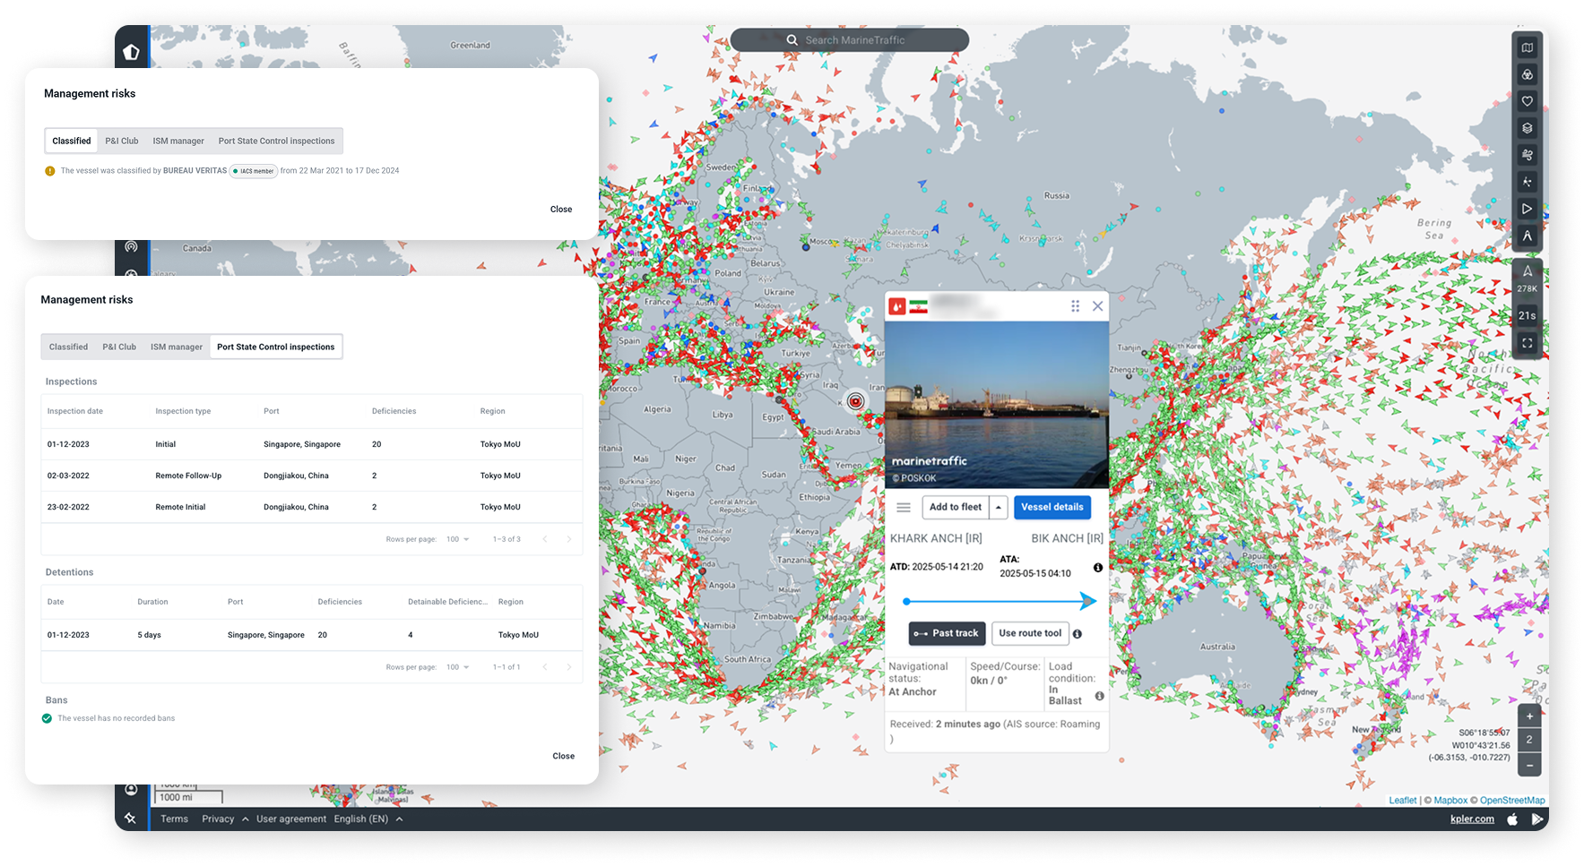The height and width of the screenshot is (866, 1584).
Task: Open the vessel filters overlapping-circles icon
Action: click(1528, 74)
